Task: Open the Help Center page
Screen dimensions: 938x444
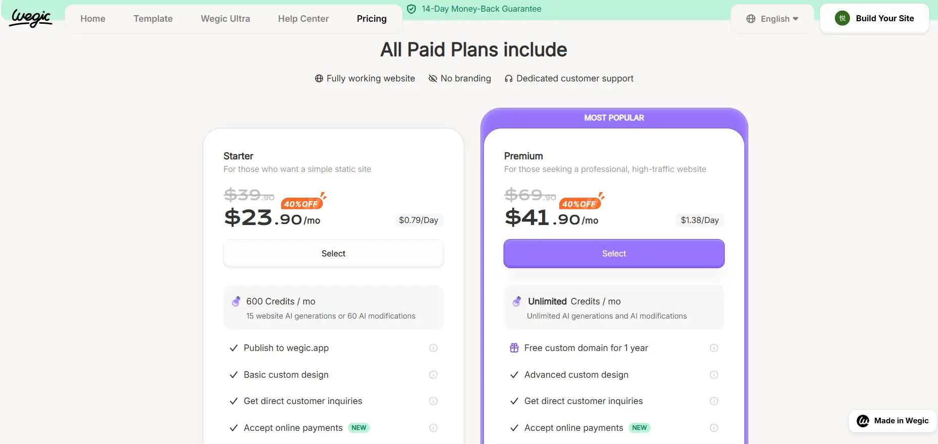Action: click(303, 19)
